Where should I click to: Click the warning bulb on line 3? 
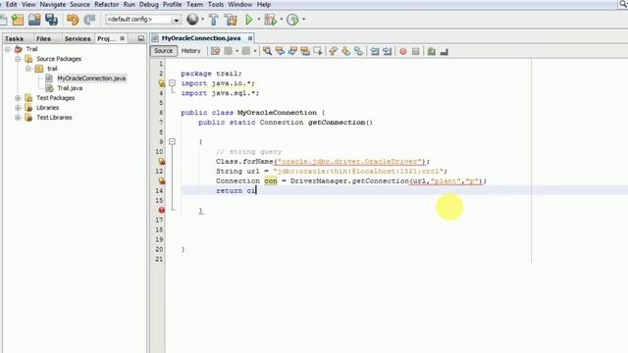tap(161, 83)
